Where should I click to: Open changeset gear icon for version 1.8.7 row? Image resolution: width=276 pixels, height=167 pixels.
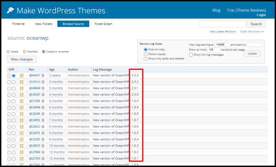tap(43, 120)
